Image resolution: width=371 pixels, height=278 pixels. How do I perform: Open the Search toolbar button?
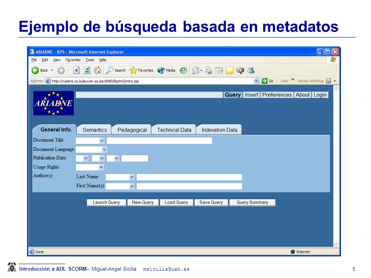(116, 70)
